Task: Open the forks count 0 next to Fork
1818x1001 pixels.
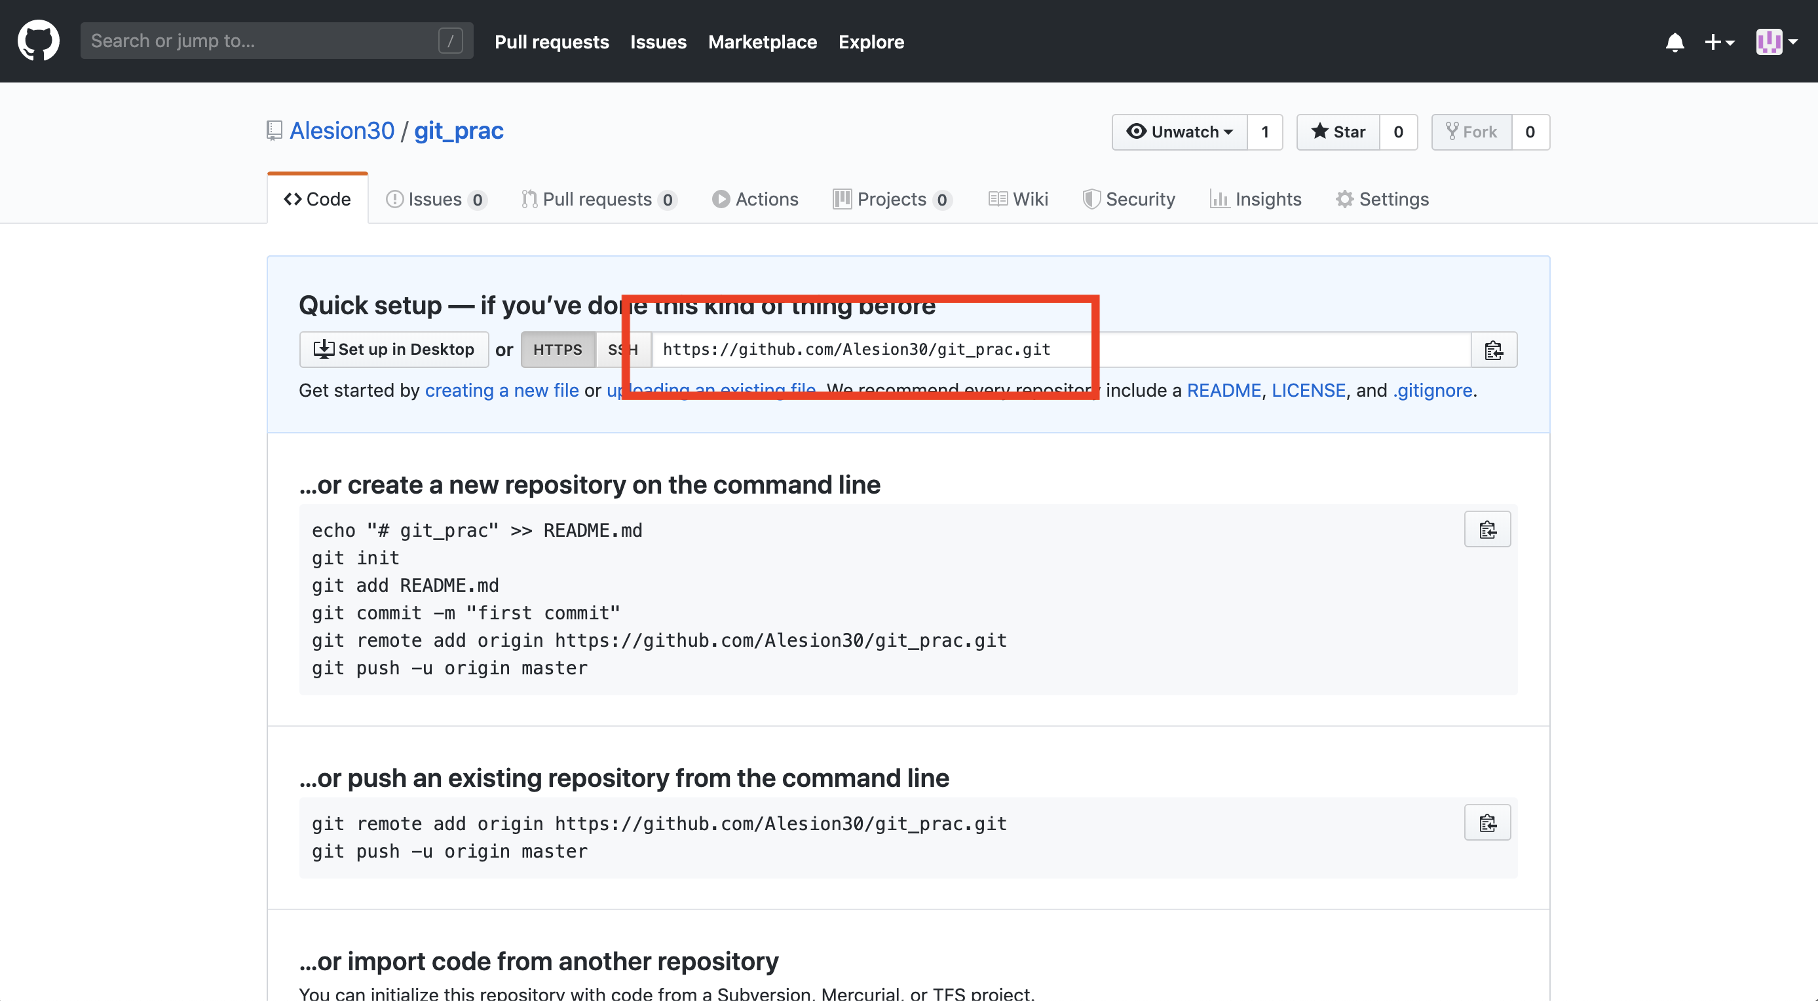Action: tap(1530, 132)
